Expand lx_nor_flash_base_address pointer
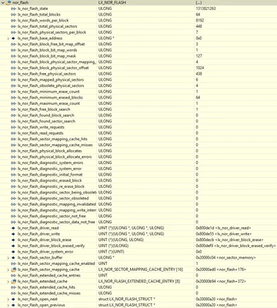Viewport: 277px width, 308px height. pos(8,38)
